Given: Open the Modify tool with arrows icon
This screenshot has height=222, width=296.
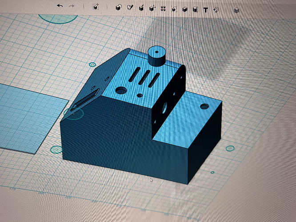Looking at the screenshot, I should [x=152, y=8].
